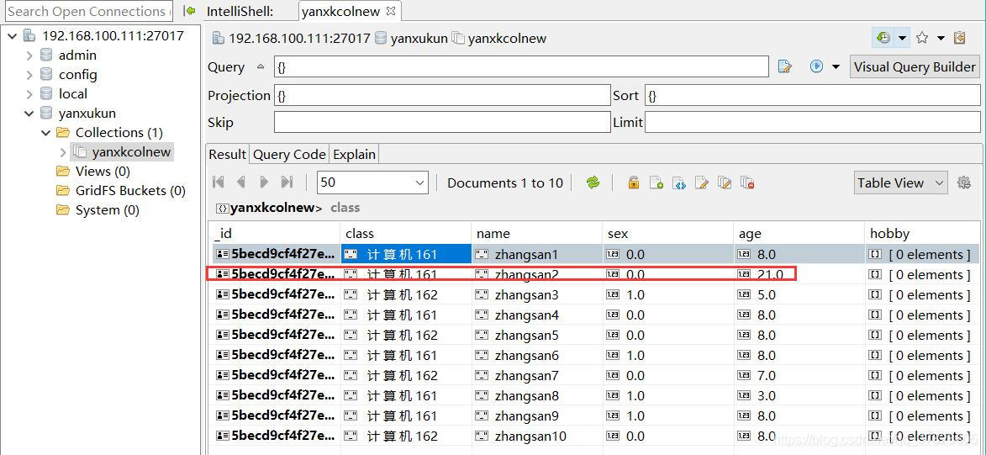Click the add document icon
986x455 pixels.
(656, 183)
